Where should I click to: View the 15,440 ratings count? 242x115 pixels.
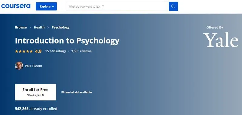coord(56,51)
